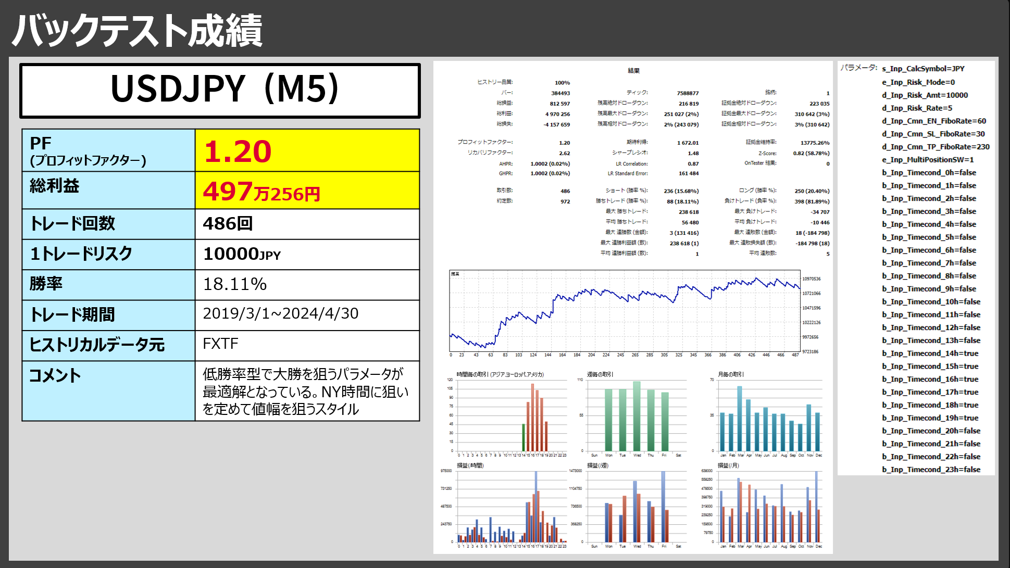This screenshot has height=568, width=1010.
Task: Click the バックテスト成績 slide heading
Action: [x=138, y=30]
